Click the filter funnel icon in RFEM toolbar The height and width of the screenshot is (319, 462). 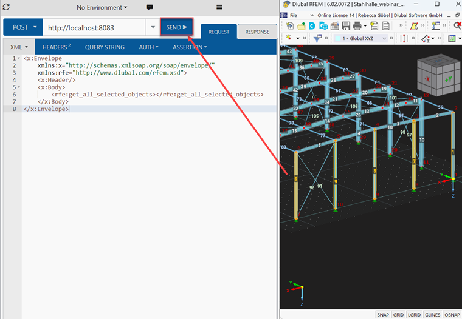(x=317, y=38)
